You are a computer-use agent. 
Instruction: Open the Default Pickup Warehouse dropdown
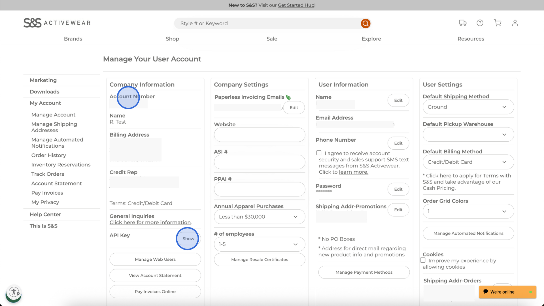pos(468,135)
